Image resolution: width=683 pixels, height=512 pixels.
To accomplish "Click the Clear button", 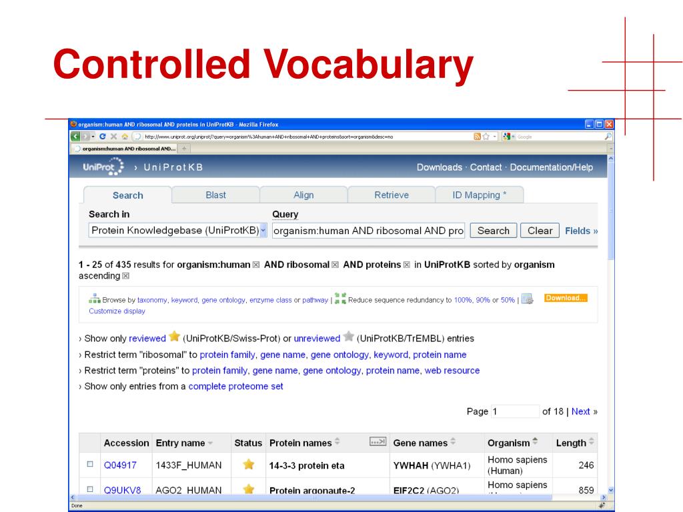I will coord(540,231).
